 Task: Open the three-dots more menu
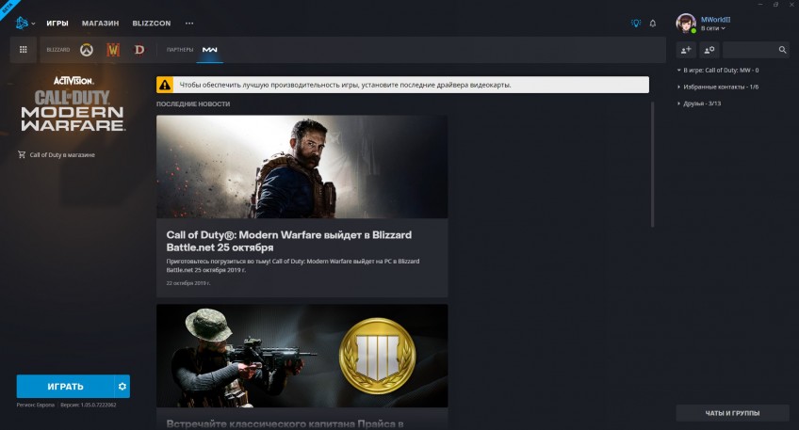pyautogui.click(x=189, y=23)
